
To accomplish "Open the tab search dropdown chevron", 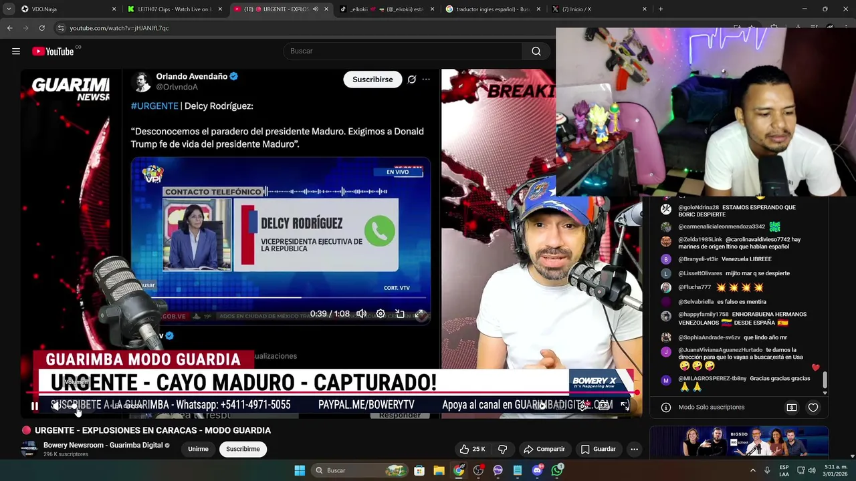I will 9,9.
